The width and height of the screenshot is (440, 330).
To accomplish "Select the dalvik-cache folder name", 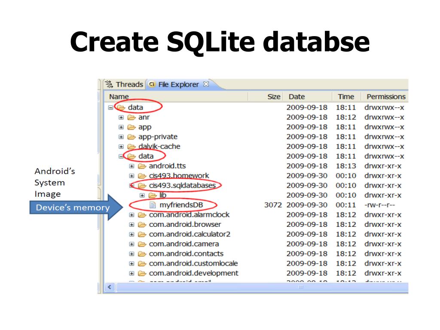I will (x=159, y=147).
